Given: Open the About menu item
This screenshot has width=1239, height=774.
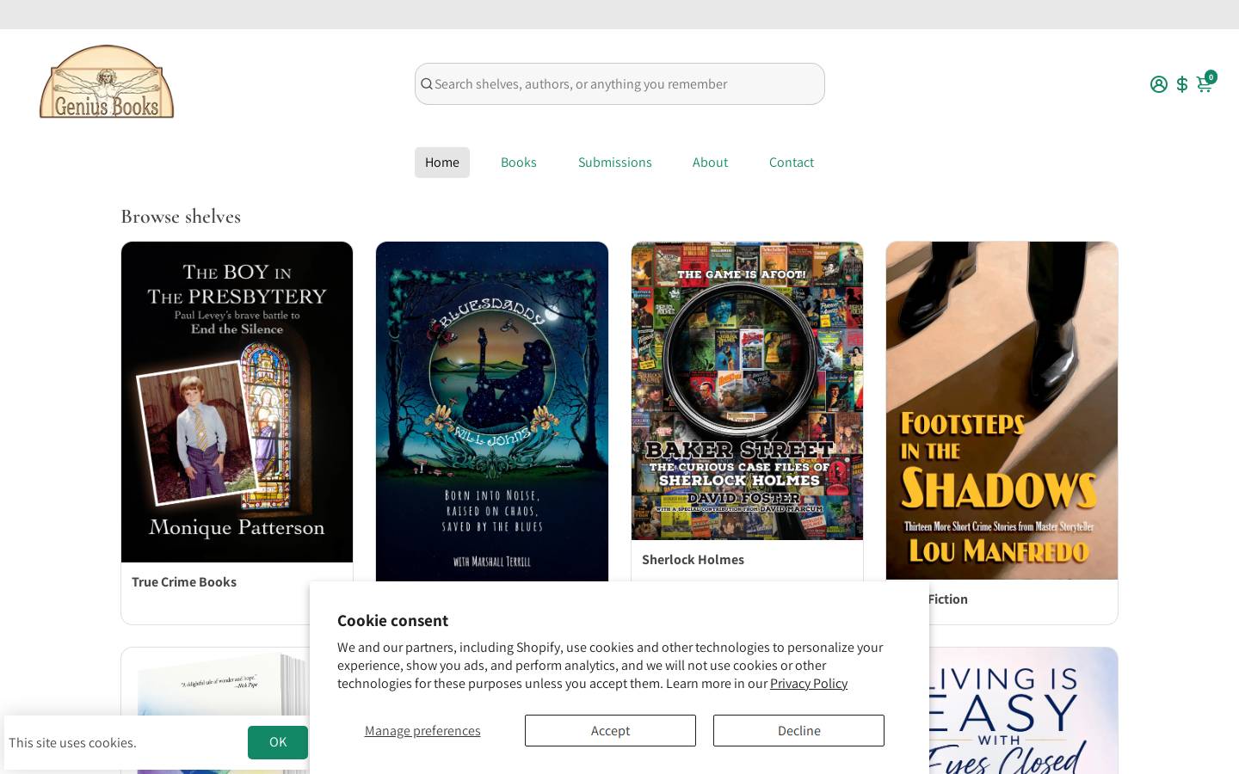Looking at the screenshot, I should (710, 163).
